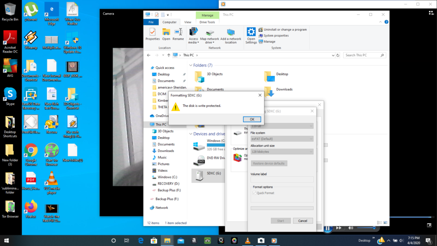Open Map network drive from the ribbon

tap(210, 36)
